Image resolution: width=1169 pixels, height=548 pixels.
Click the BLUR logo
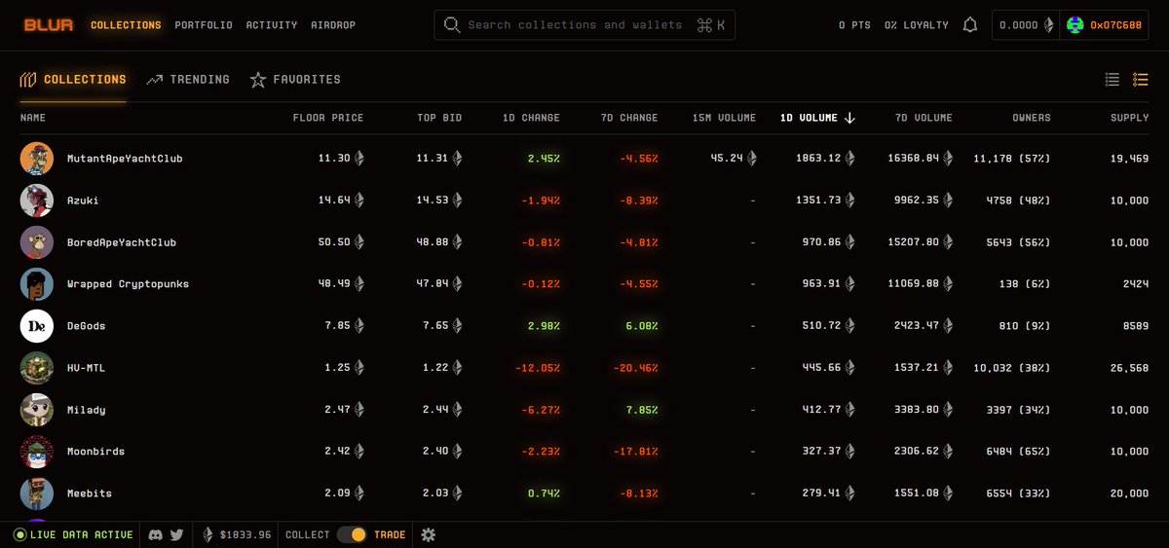click(x=49, y=24)
